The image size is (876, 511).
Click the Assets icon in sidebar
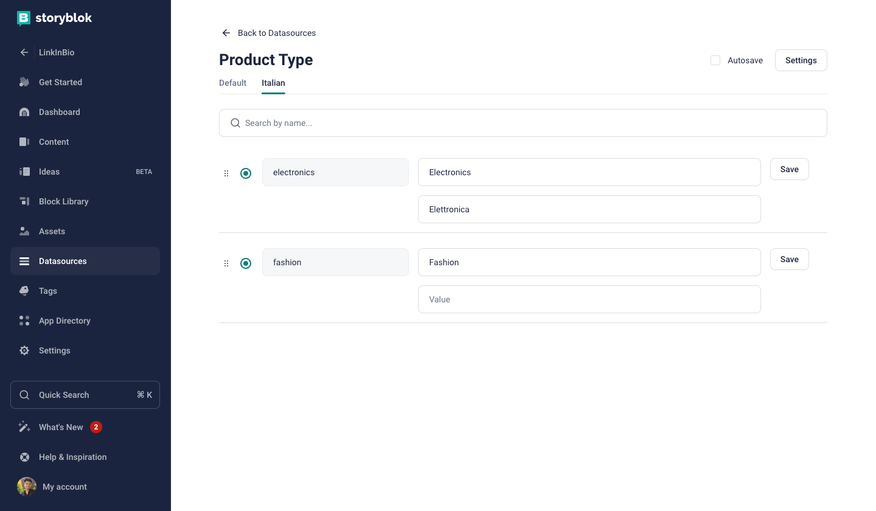[x=24, y=231]
